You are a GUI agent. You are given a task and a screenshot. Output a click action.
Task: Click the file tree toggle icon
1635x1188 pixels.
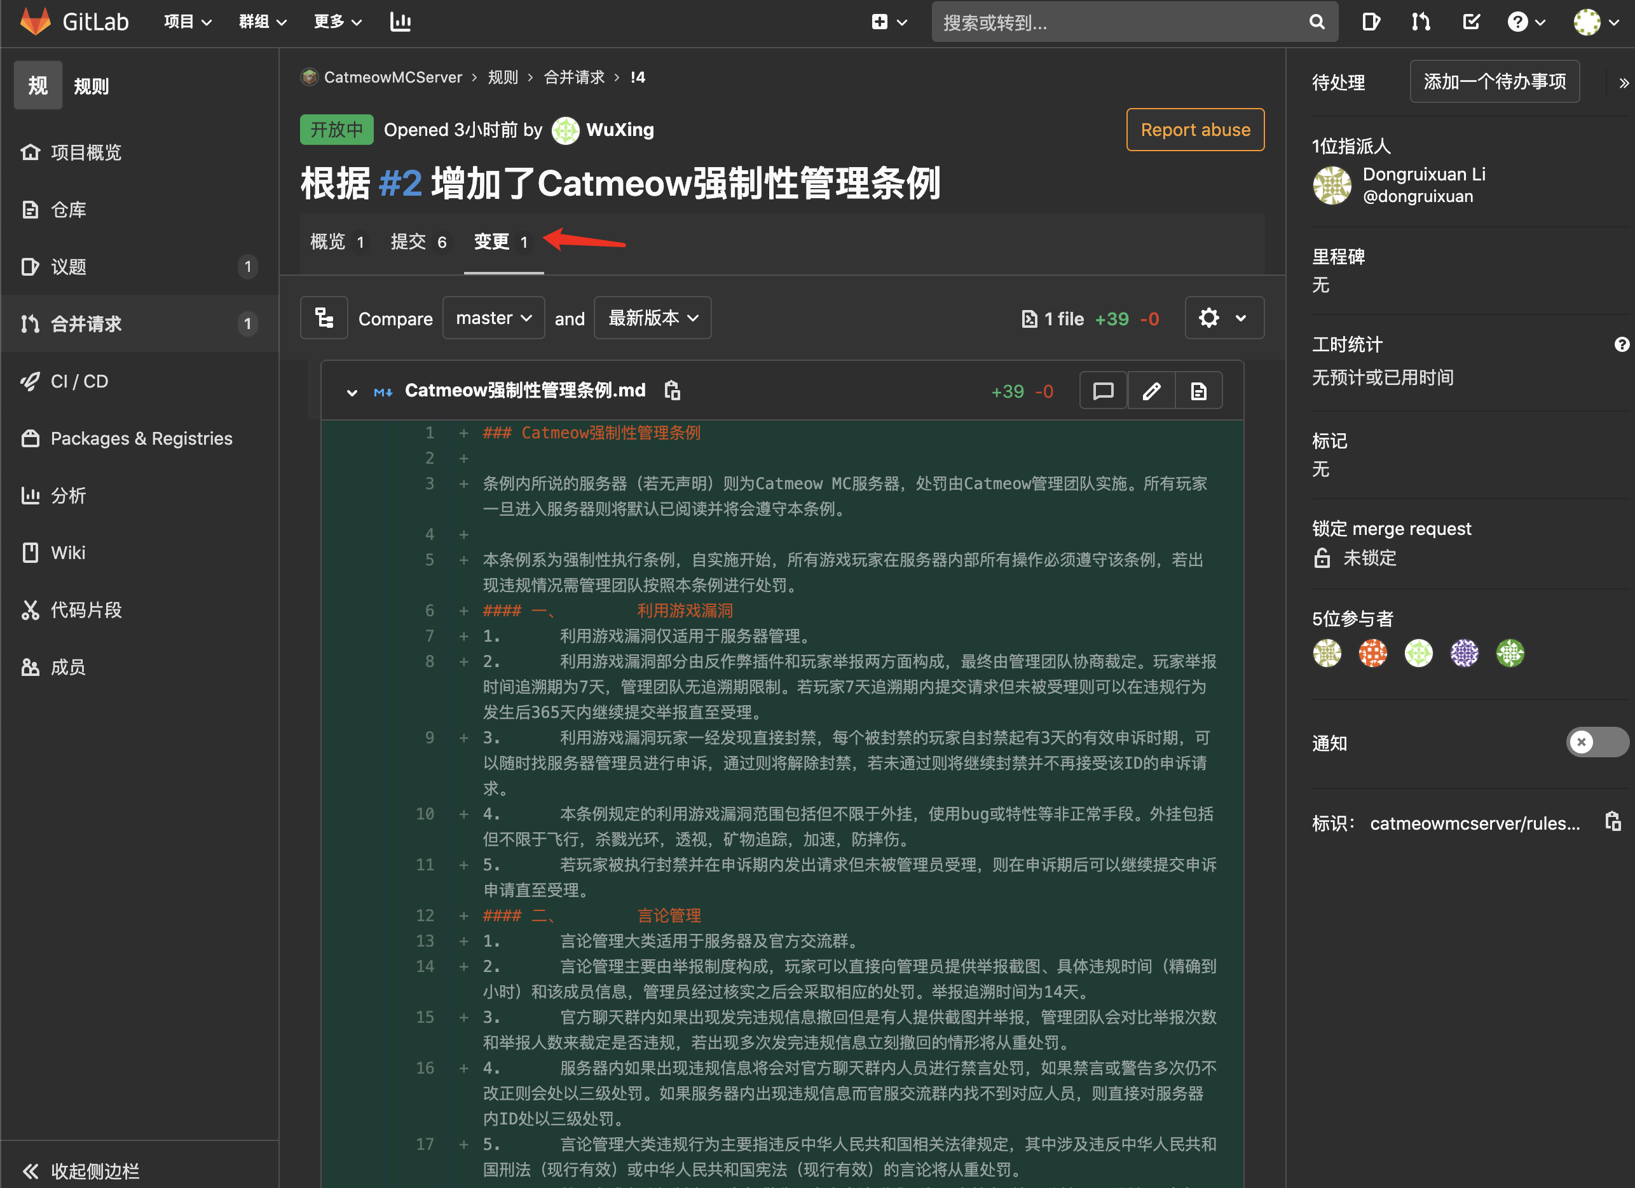(x=324, y=318)
